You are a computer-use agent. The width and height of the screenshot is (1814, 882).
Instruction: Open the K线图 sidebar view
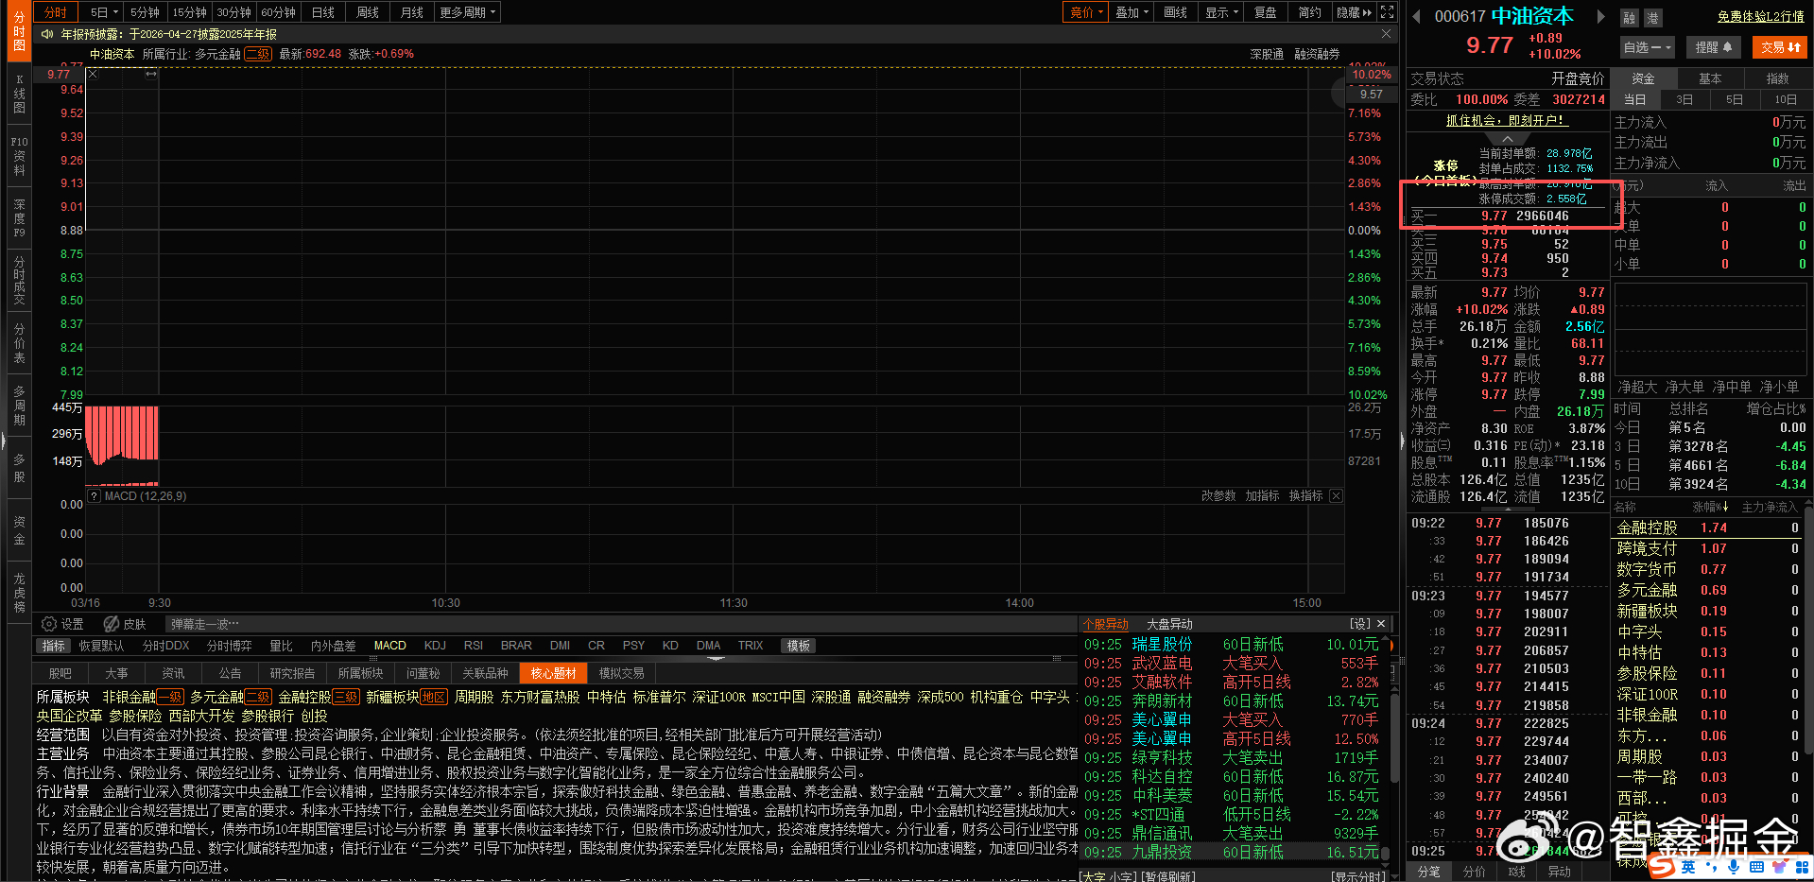[19, 95]
